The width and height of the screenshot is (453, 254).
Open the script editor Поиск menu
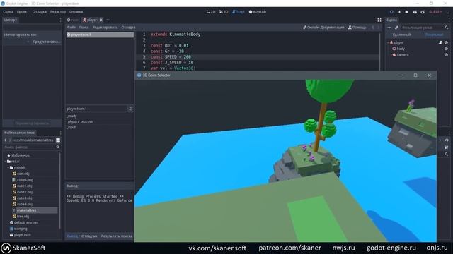click(x=84, y=28)
